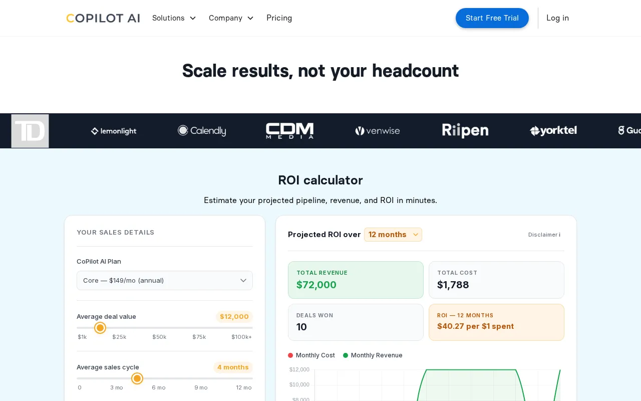Click the Start Free Trial button

point(492,18)
